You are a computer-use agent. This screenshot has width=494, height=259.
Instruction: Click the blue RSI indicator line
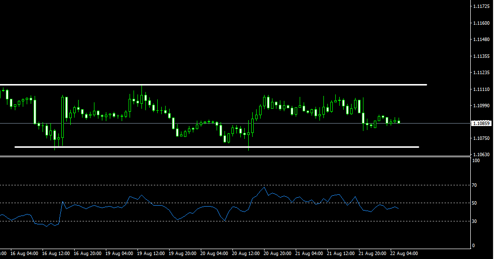click(199, 208)
